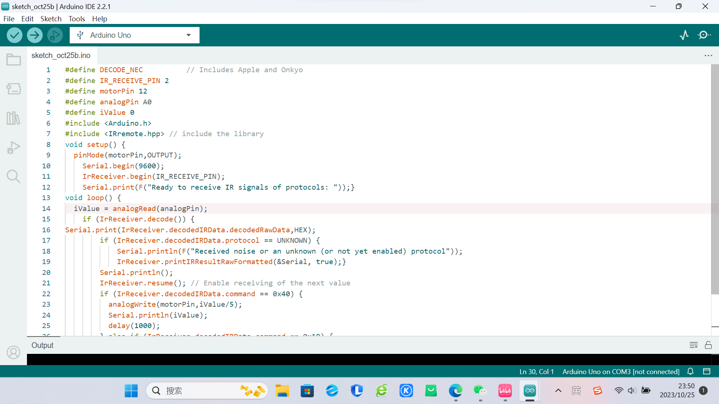Image resolution: width=719 pixels, height=404 pixels.
Task: Open the sidebar Search panel
Action: point(13,176)
